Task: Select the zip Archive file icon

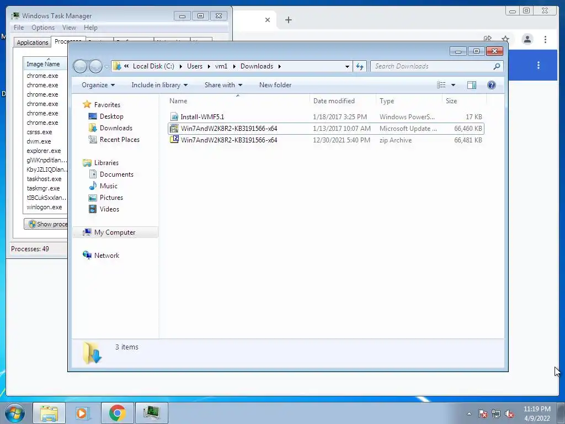Action: pos(174,140)
